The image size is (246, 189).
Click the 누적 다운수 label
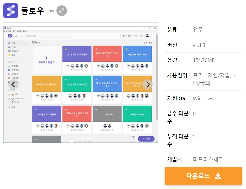[178, 140]
